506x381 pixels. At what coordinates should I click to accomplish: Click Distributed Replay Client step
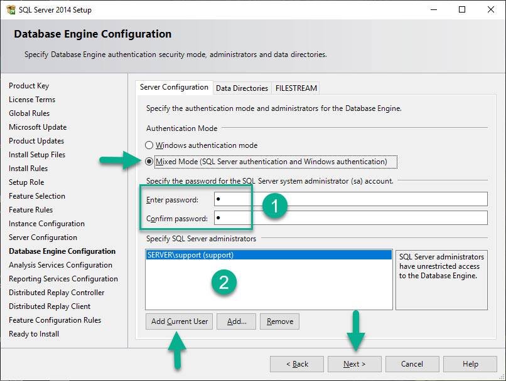pyautogui.click(x=50, y=306)
